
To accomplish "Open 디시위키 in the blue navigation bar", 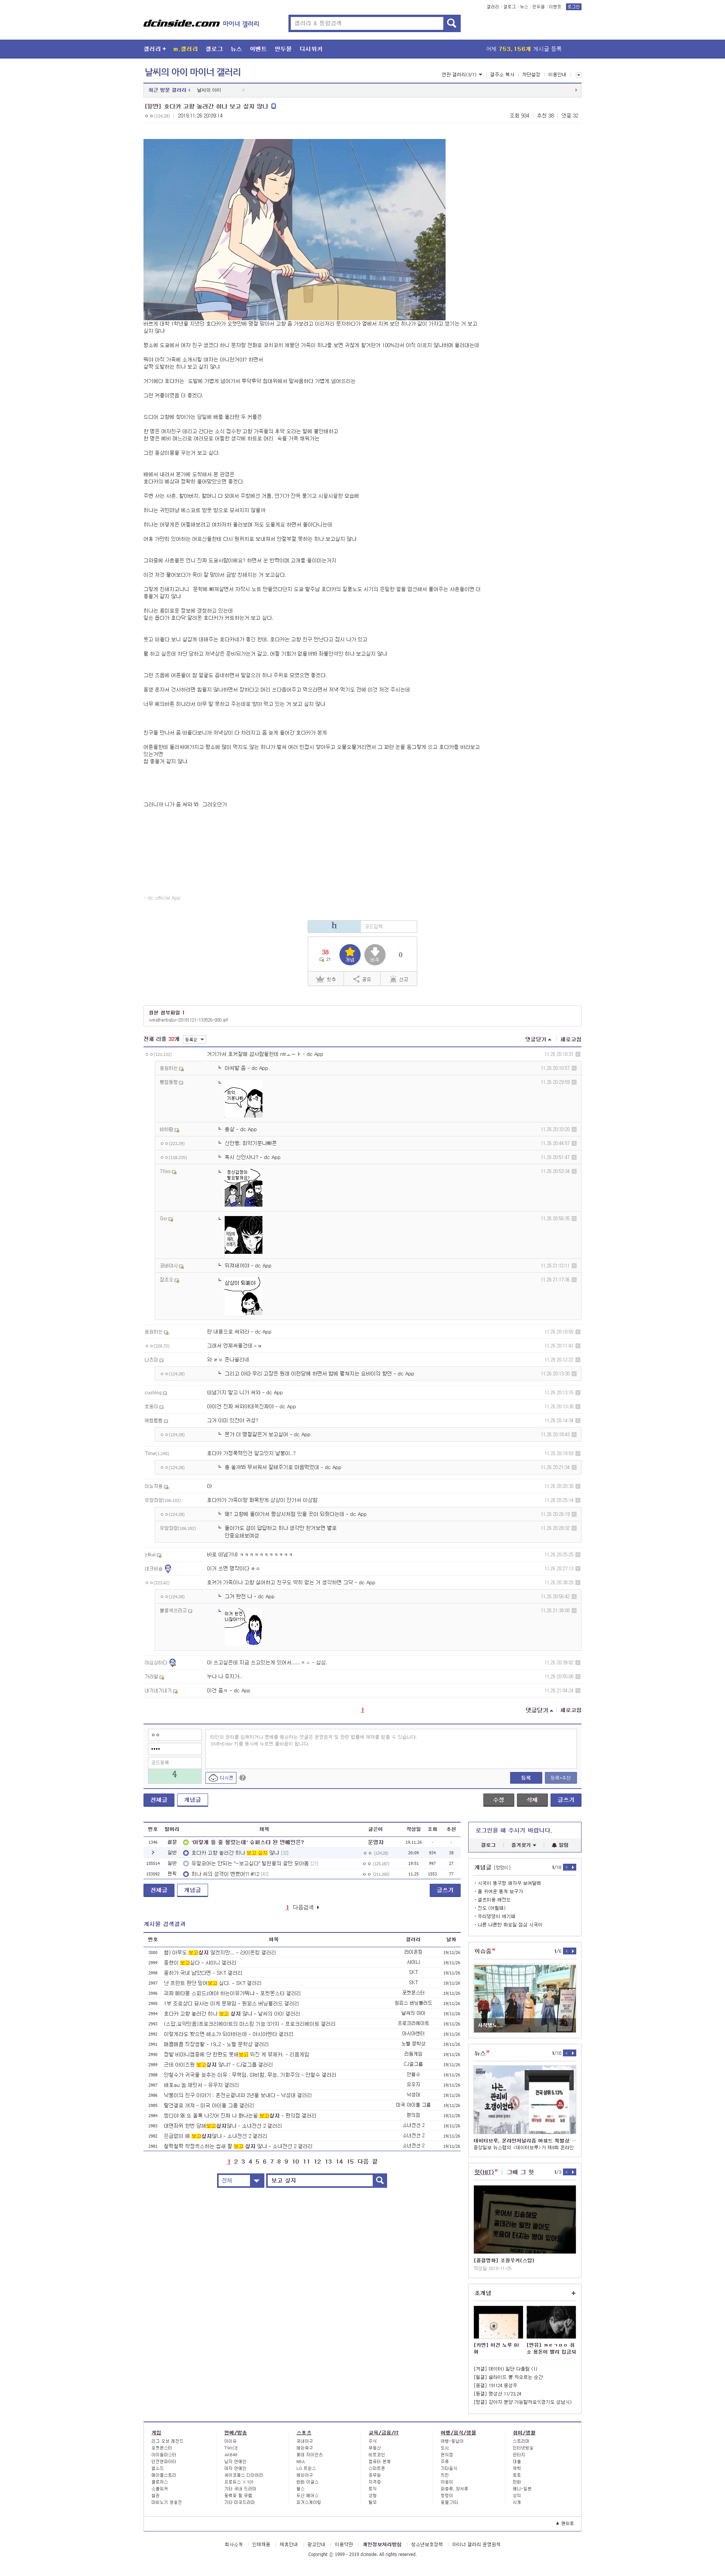I will pos(311,49).
